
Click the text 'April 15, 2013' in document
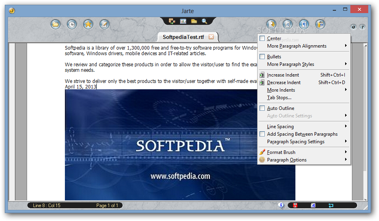(x=80, y=87)
